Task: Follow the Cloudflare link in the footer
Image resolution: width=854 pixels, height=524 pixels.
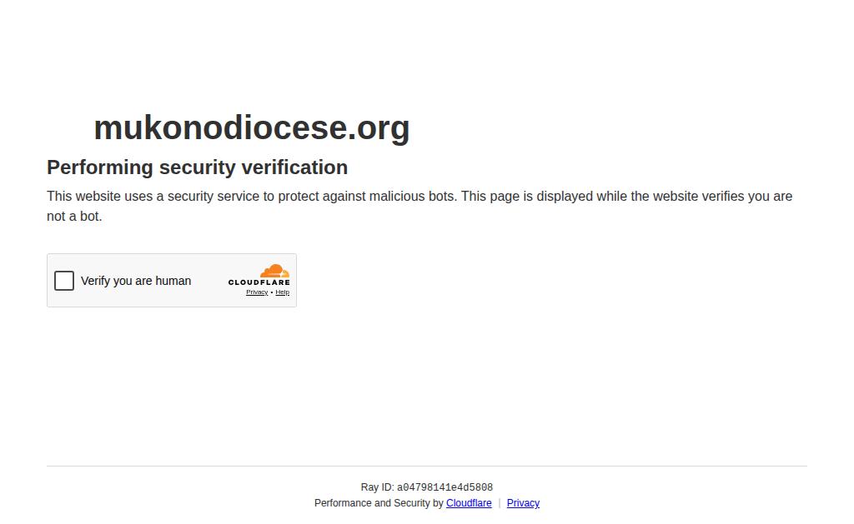Action: click(x=469, y=503)
